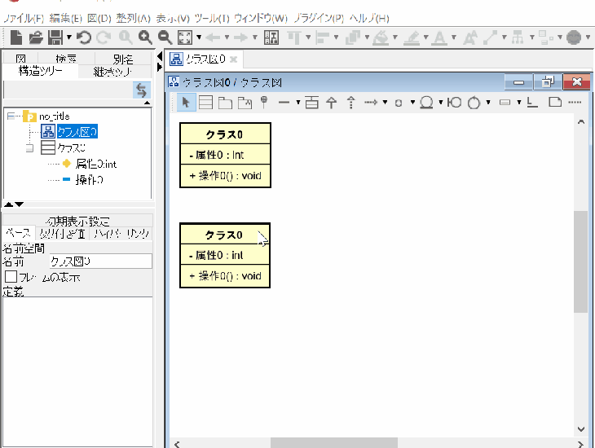Select the arrow pointer tool
Screen dimensions: 595x448
point(186,102)
